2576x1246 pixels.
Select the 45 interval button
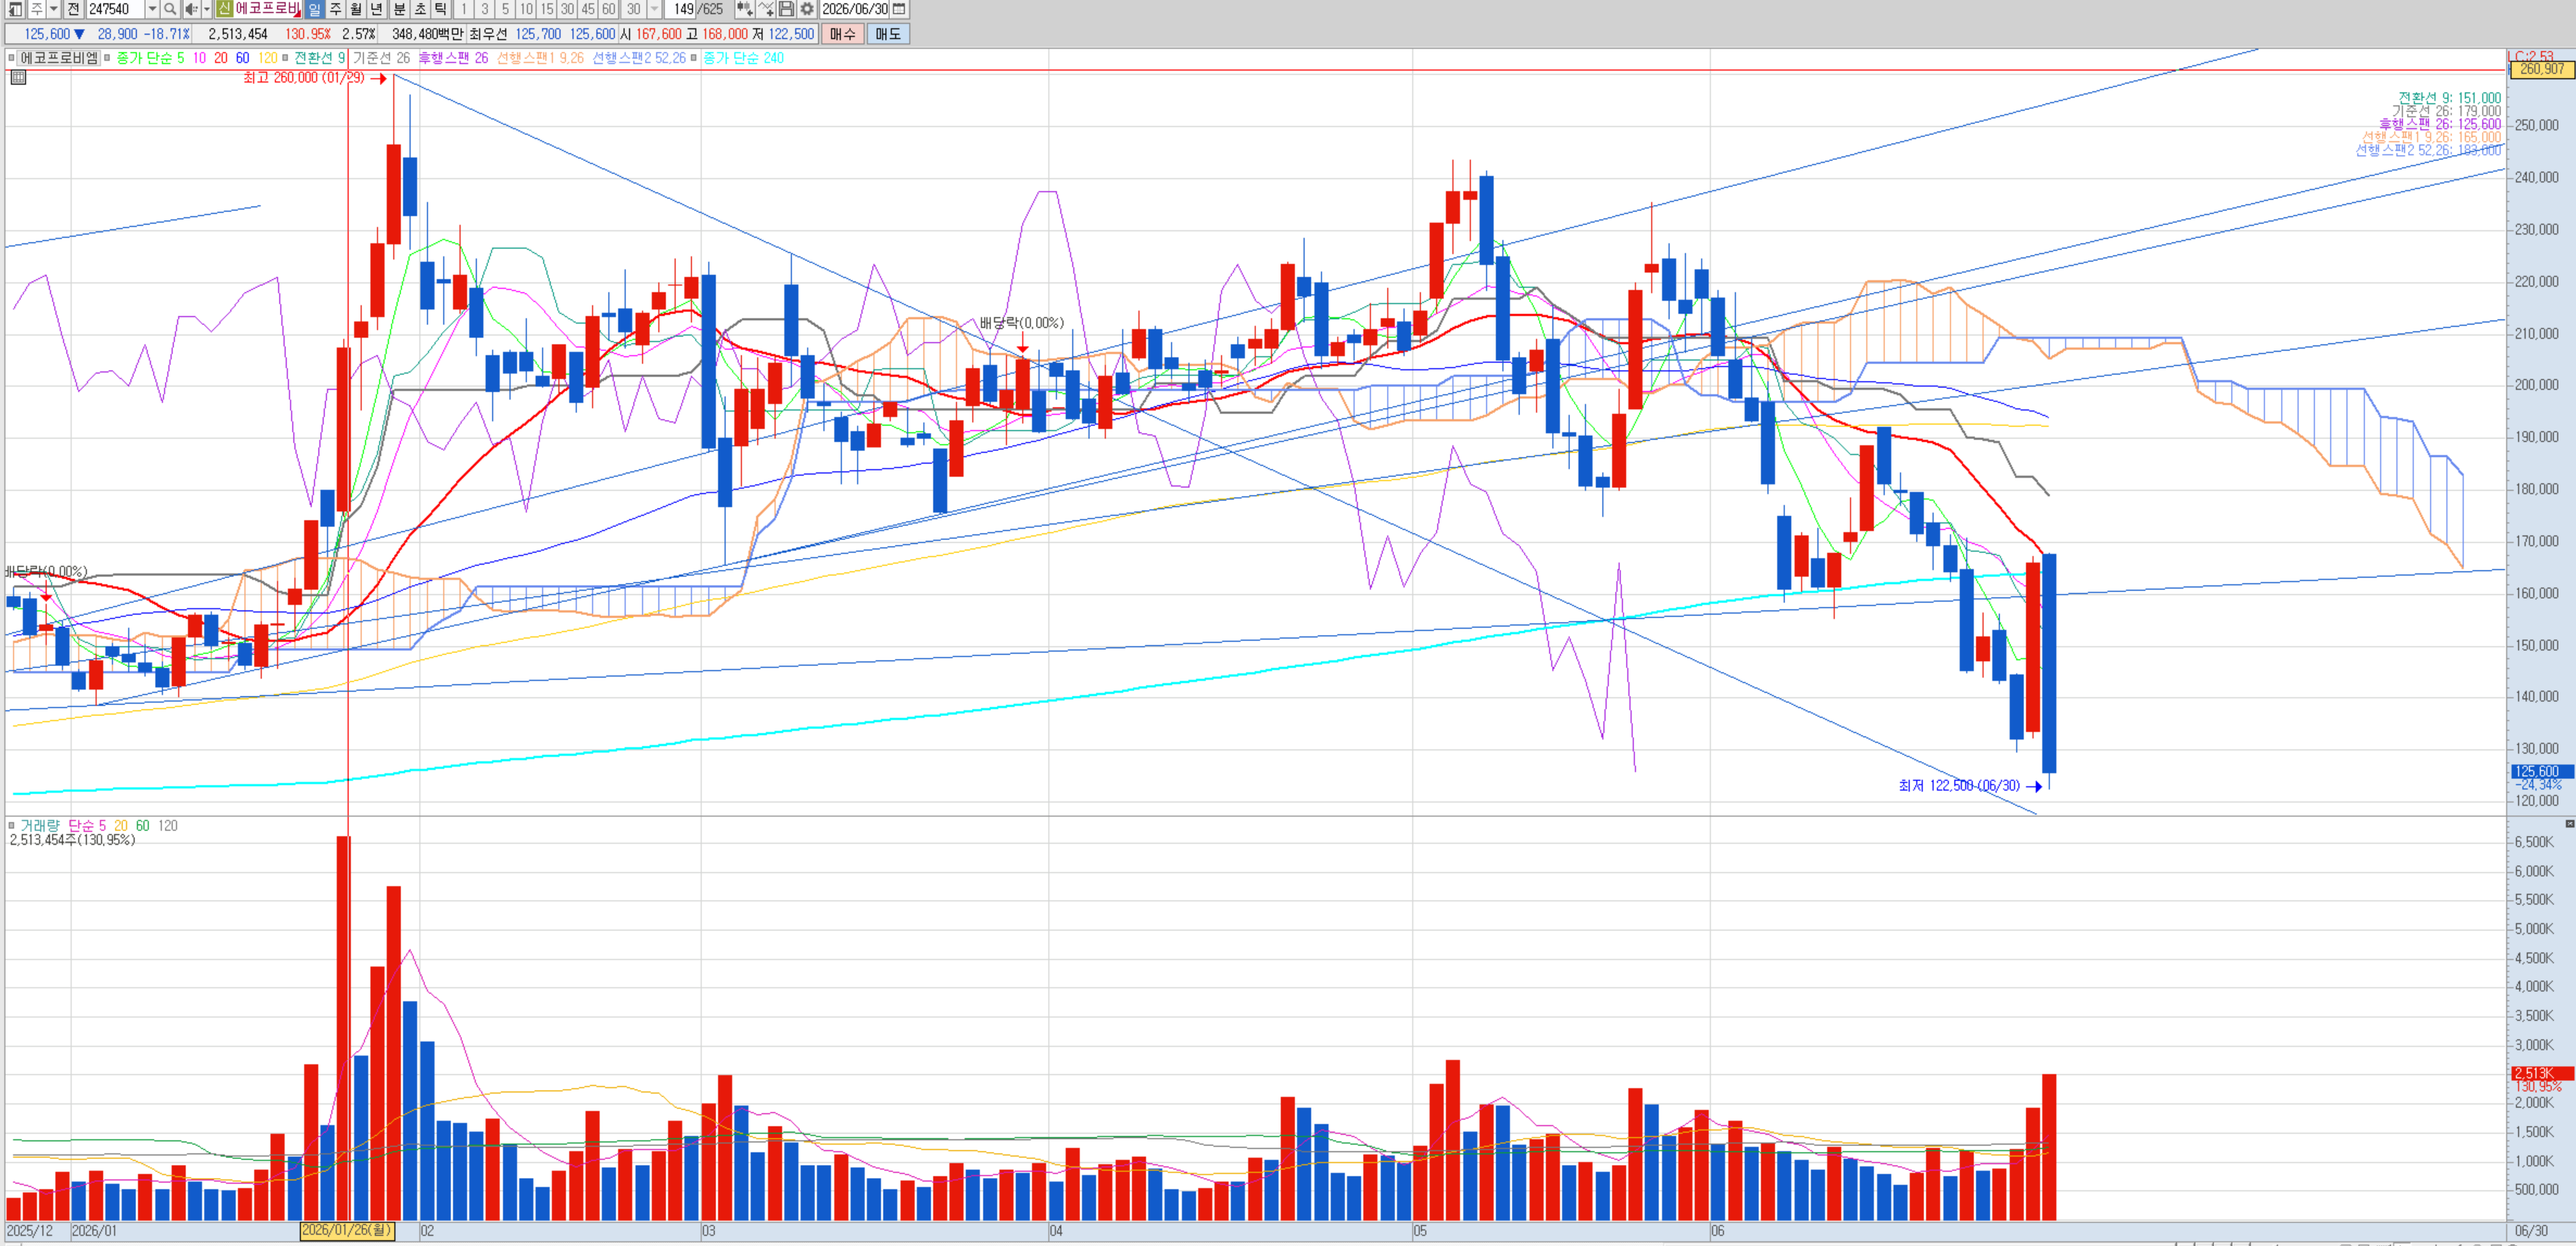[588, 9]
